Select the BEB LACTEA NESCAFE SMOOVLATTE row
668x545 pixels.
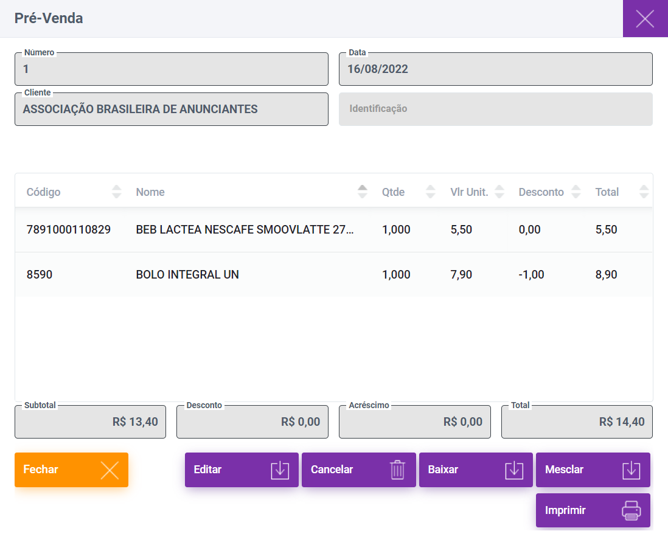point(245,230)
